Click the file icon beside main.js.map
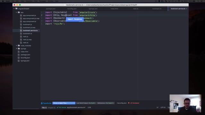205x115 pixels. [21, 40]
